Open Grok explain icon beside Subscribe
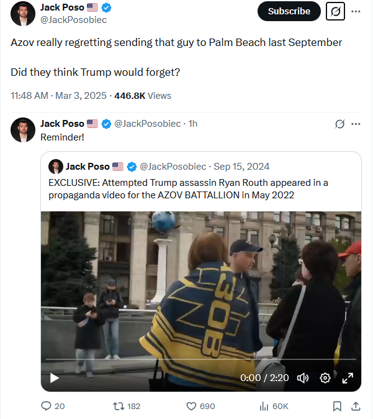The width and height of the screenshot is (373, 419). (x=335, y=11)
